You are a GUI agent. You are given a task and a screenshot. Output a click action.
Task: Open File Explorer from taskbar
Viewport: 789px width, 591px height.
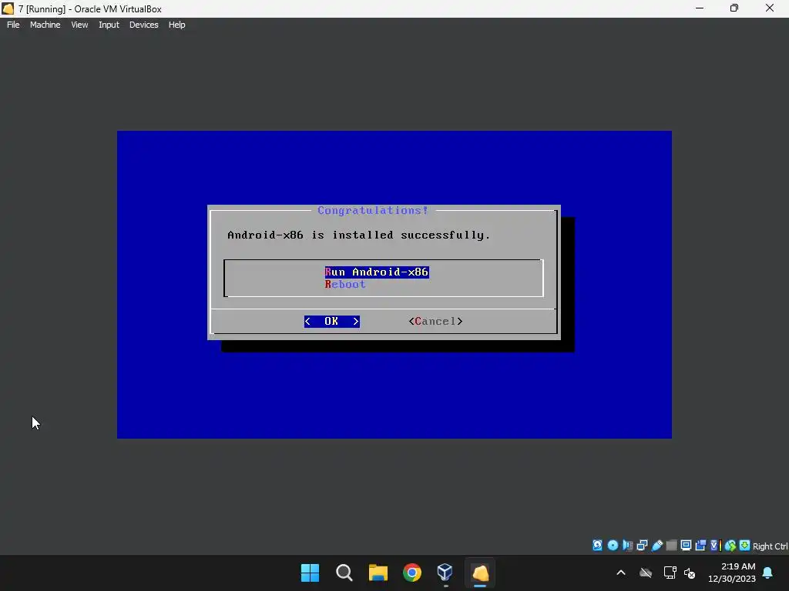coord(378,573)
